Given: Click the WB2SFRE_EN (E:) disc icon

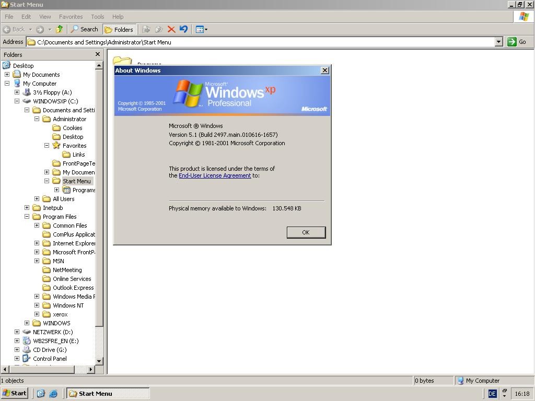Looking at the screenshot, I should tap(27, 340).
